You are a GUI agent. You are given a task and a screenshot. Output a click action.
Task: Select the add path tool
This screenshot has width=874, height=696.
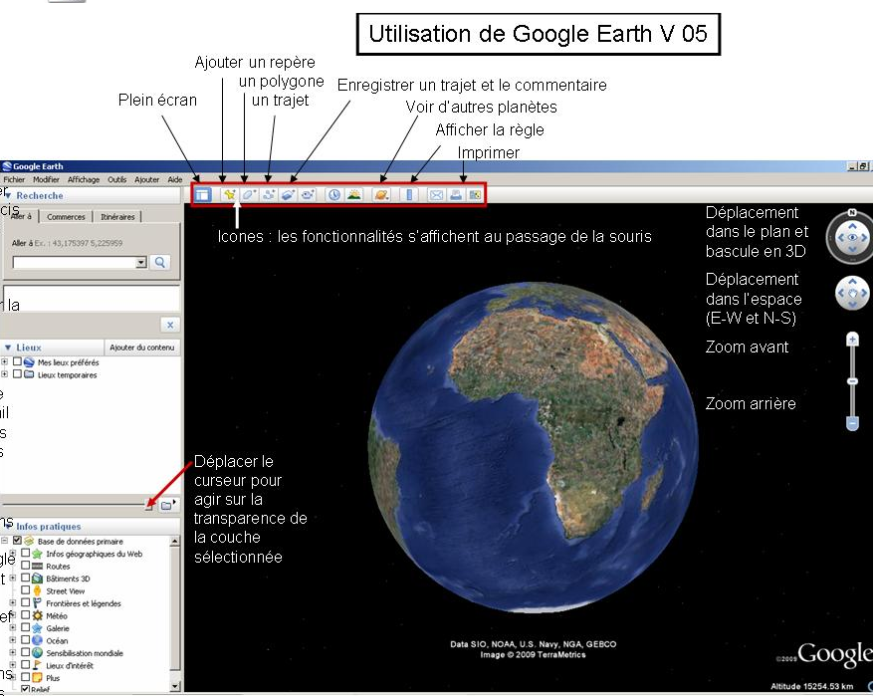[269, 194]
